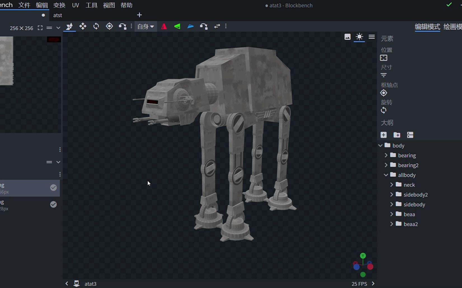
Task: Switch to the atst tab
Action: pyautogui.click(x=58, y=15)
